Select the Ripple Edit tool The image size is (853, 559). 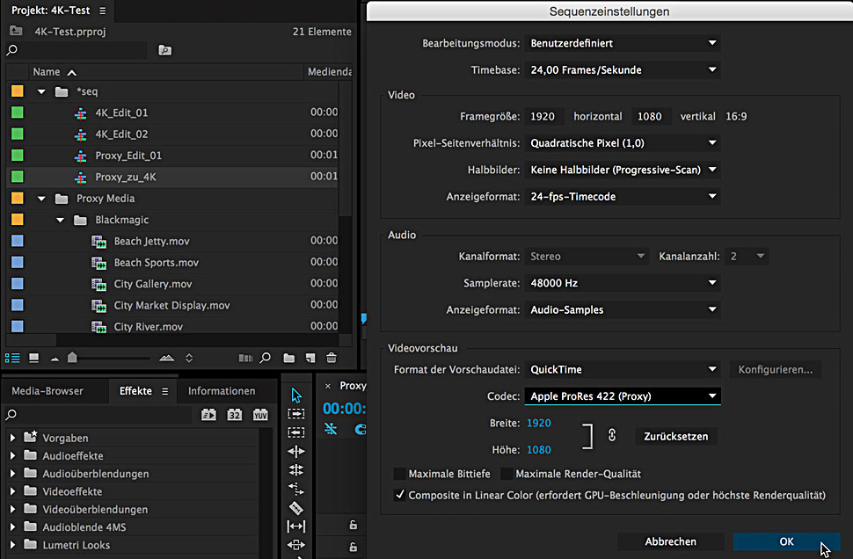pyautogui.click(x=296, y=451)
